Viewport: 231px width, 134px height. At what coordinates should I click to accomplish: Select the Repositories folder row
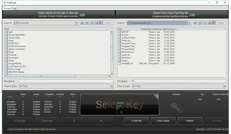pyautogui.click(x=147, y=52)
